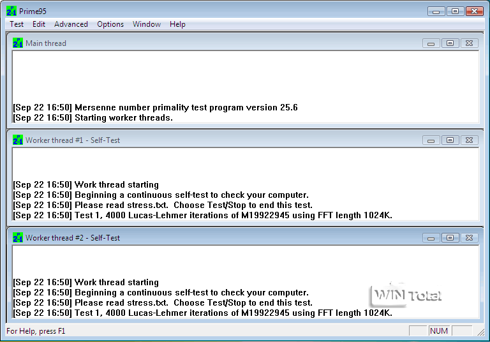
Task: Open the Options menu
Action: pos(110,24)
